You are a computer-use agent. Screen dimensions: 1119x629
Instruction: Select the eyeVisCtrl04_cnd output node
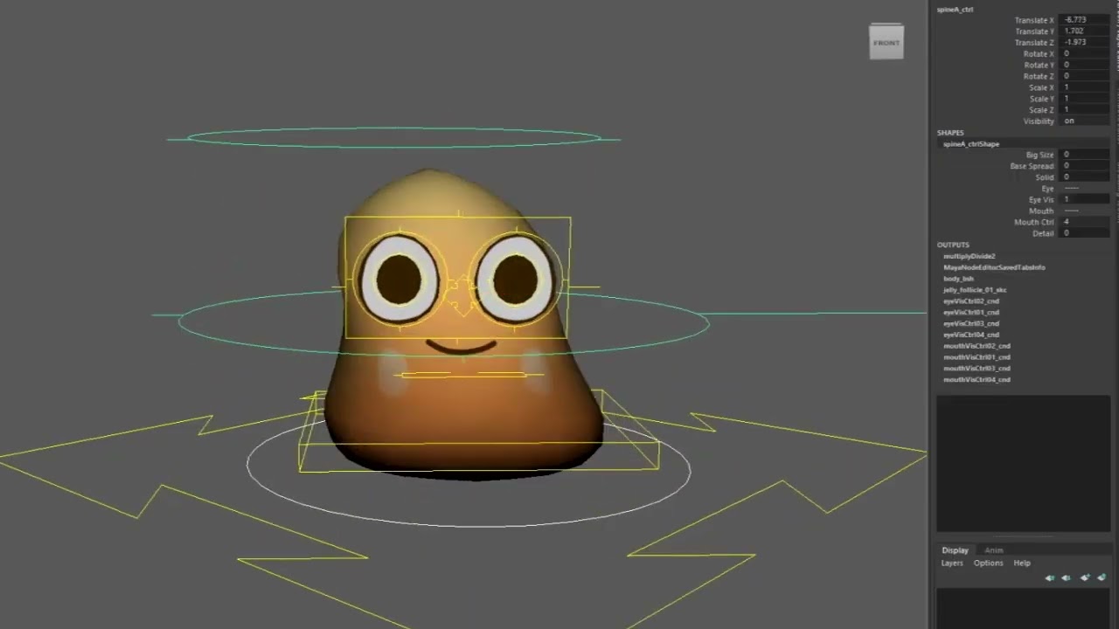tap(971, 335)
